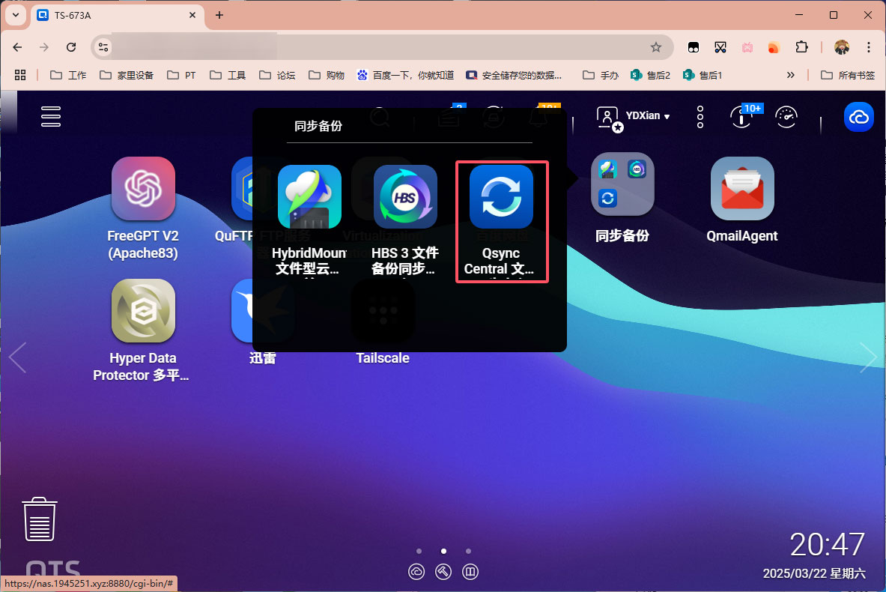The height and width of the screenshot is (592, 886).
Task: Click the orange-red extension icon
Action: point(774,47)
